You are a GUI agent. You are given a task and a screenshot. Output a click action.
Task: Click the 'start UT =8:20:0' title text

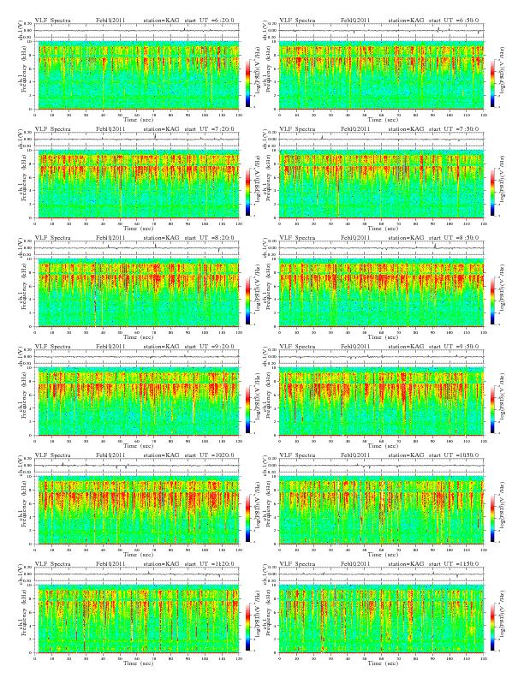tap(209, 238)
